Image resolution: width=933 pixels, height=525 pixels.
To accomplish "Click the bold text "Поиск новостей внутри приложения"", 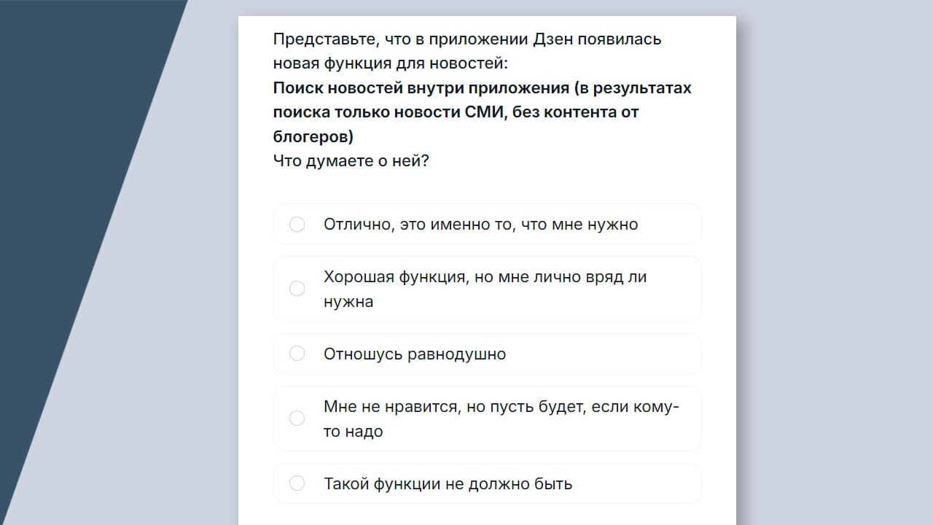I will coord(421,88).
